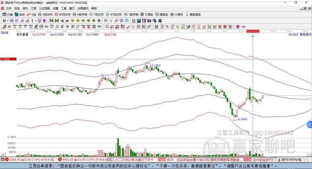Open the 文件 menu
The image size is (312, 169).
9,8
